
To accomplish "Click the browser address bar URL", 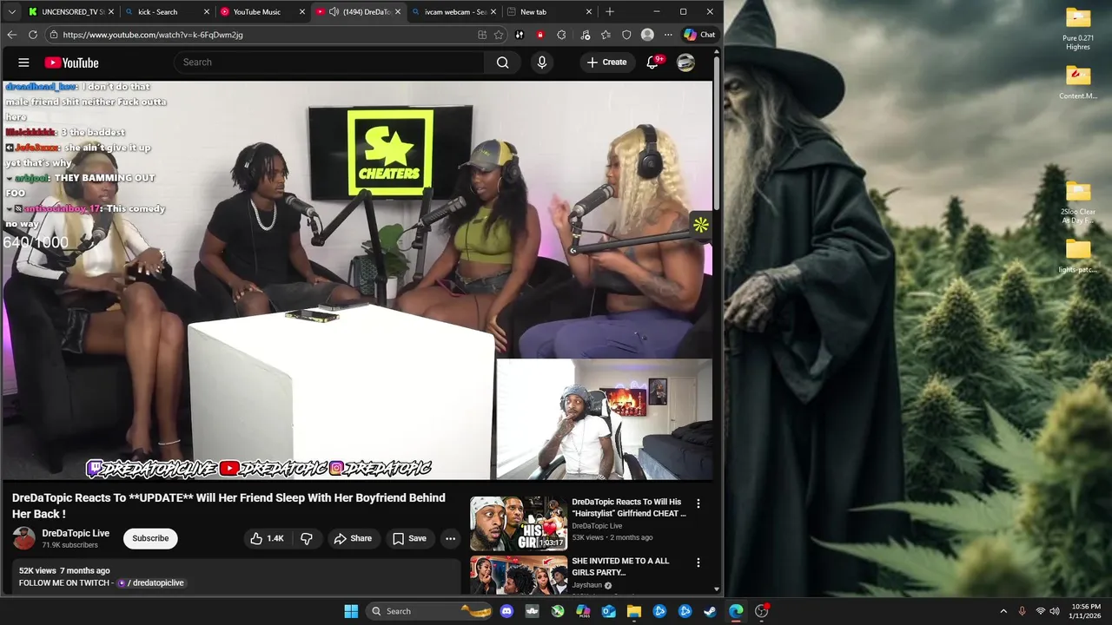I will (153, 35).
